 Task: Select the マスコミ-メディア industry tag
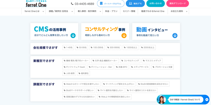click(152, 61)
